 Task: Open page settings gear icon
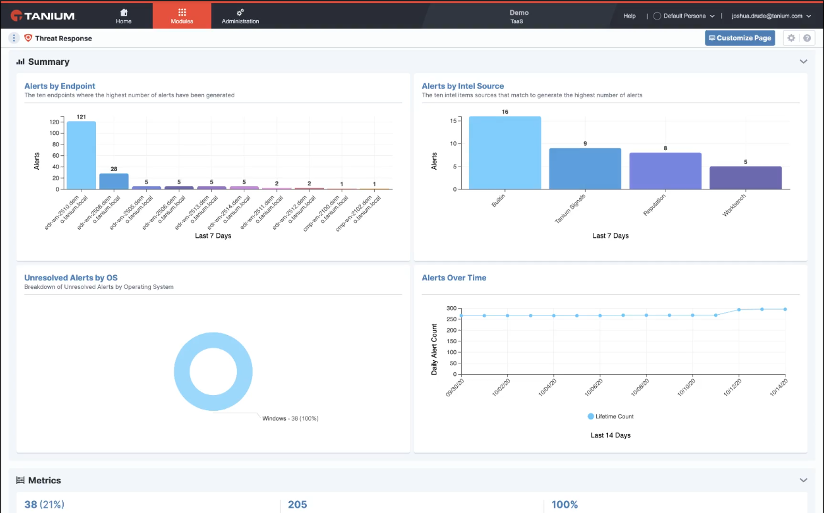(x=791, y=38)
